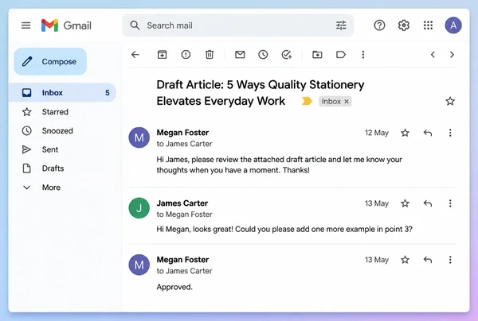478x321 pixels.
Task: Open more options on 12 May message
Action: [450, 133]
